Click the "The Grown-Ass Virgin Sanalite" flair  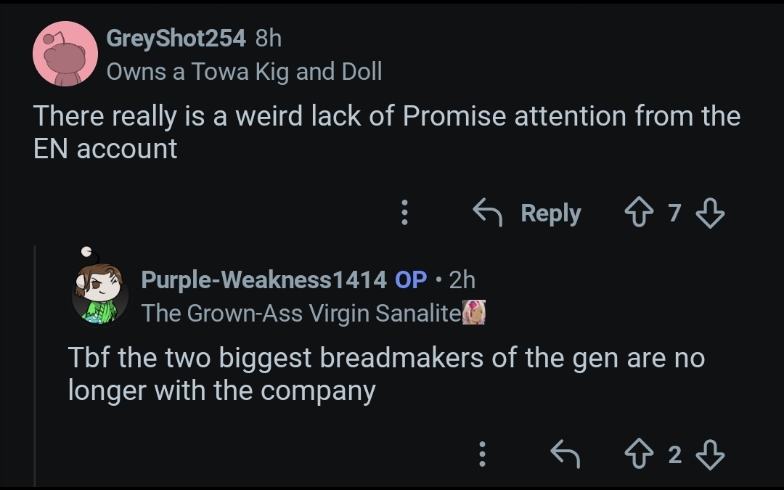click(x=301, y=314)
